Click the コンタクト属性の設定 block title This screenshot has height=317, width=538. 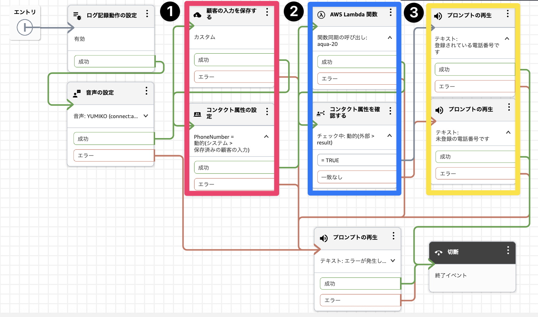(x=232, y=113)
